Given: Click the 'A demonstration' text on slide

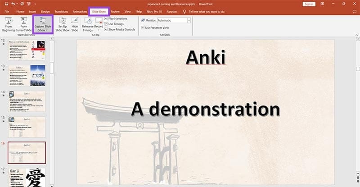Looking at the screenshot, I should pos(206,109).
